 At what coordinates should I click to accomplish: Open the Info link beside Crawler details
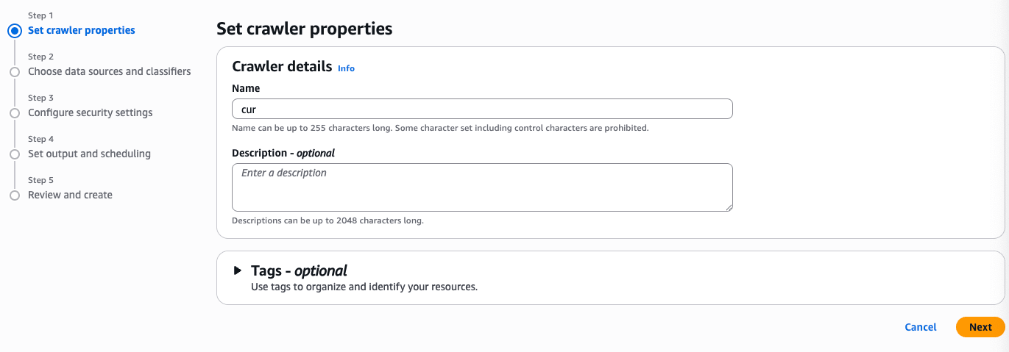[x=346, y=68]
